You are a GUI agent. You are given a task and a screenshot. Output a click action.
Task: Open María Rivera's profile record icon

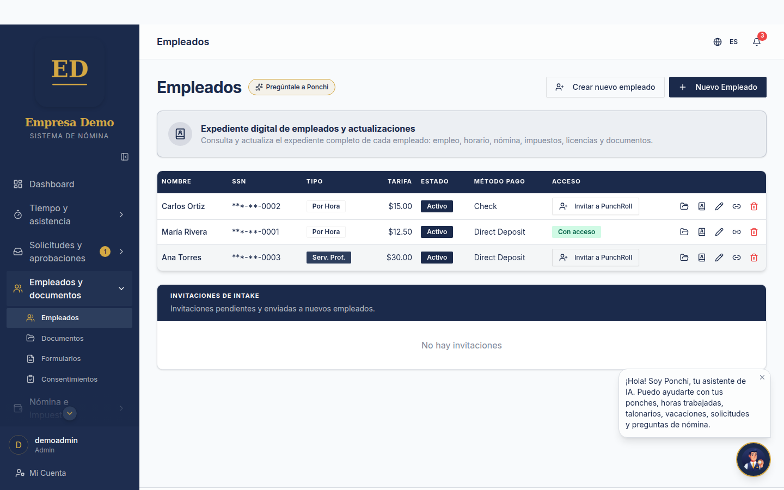[702, 232]
